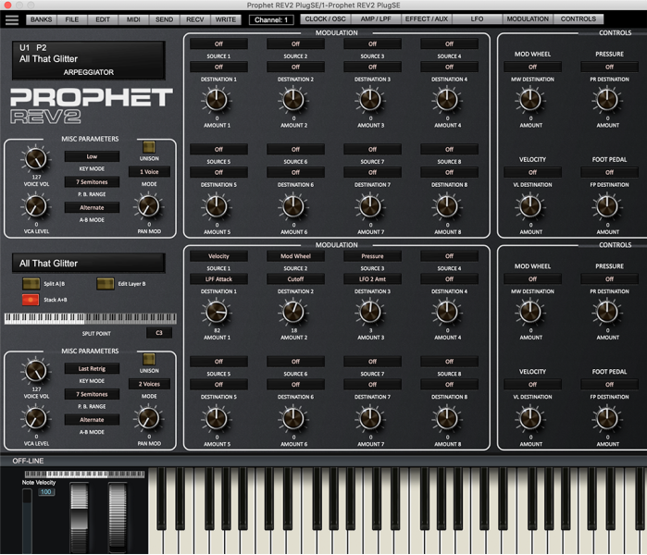Click the Note Velocity vertical slider
The height and width of the screenshot is (555, 647).
pyautogui.click(x=27, y=521)
